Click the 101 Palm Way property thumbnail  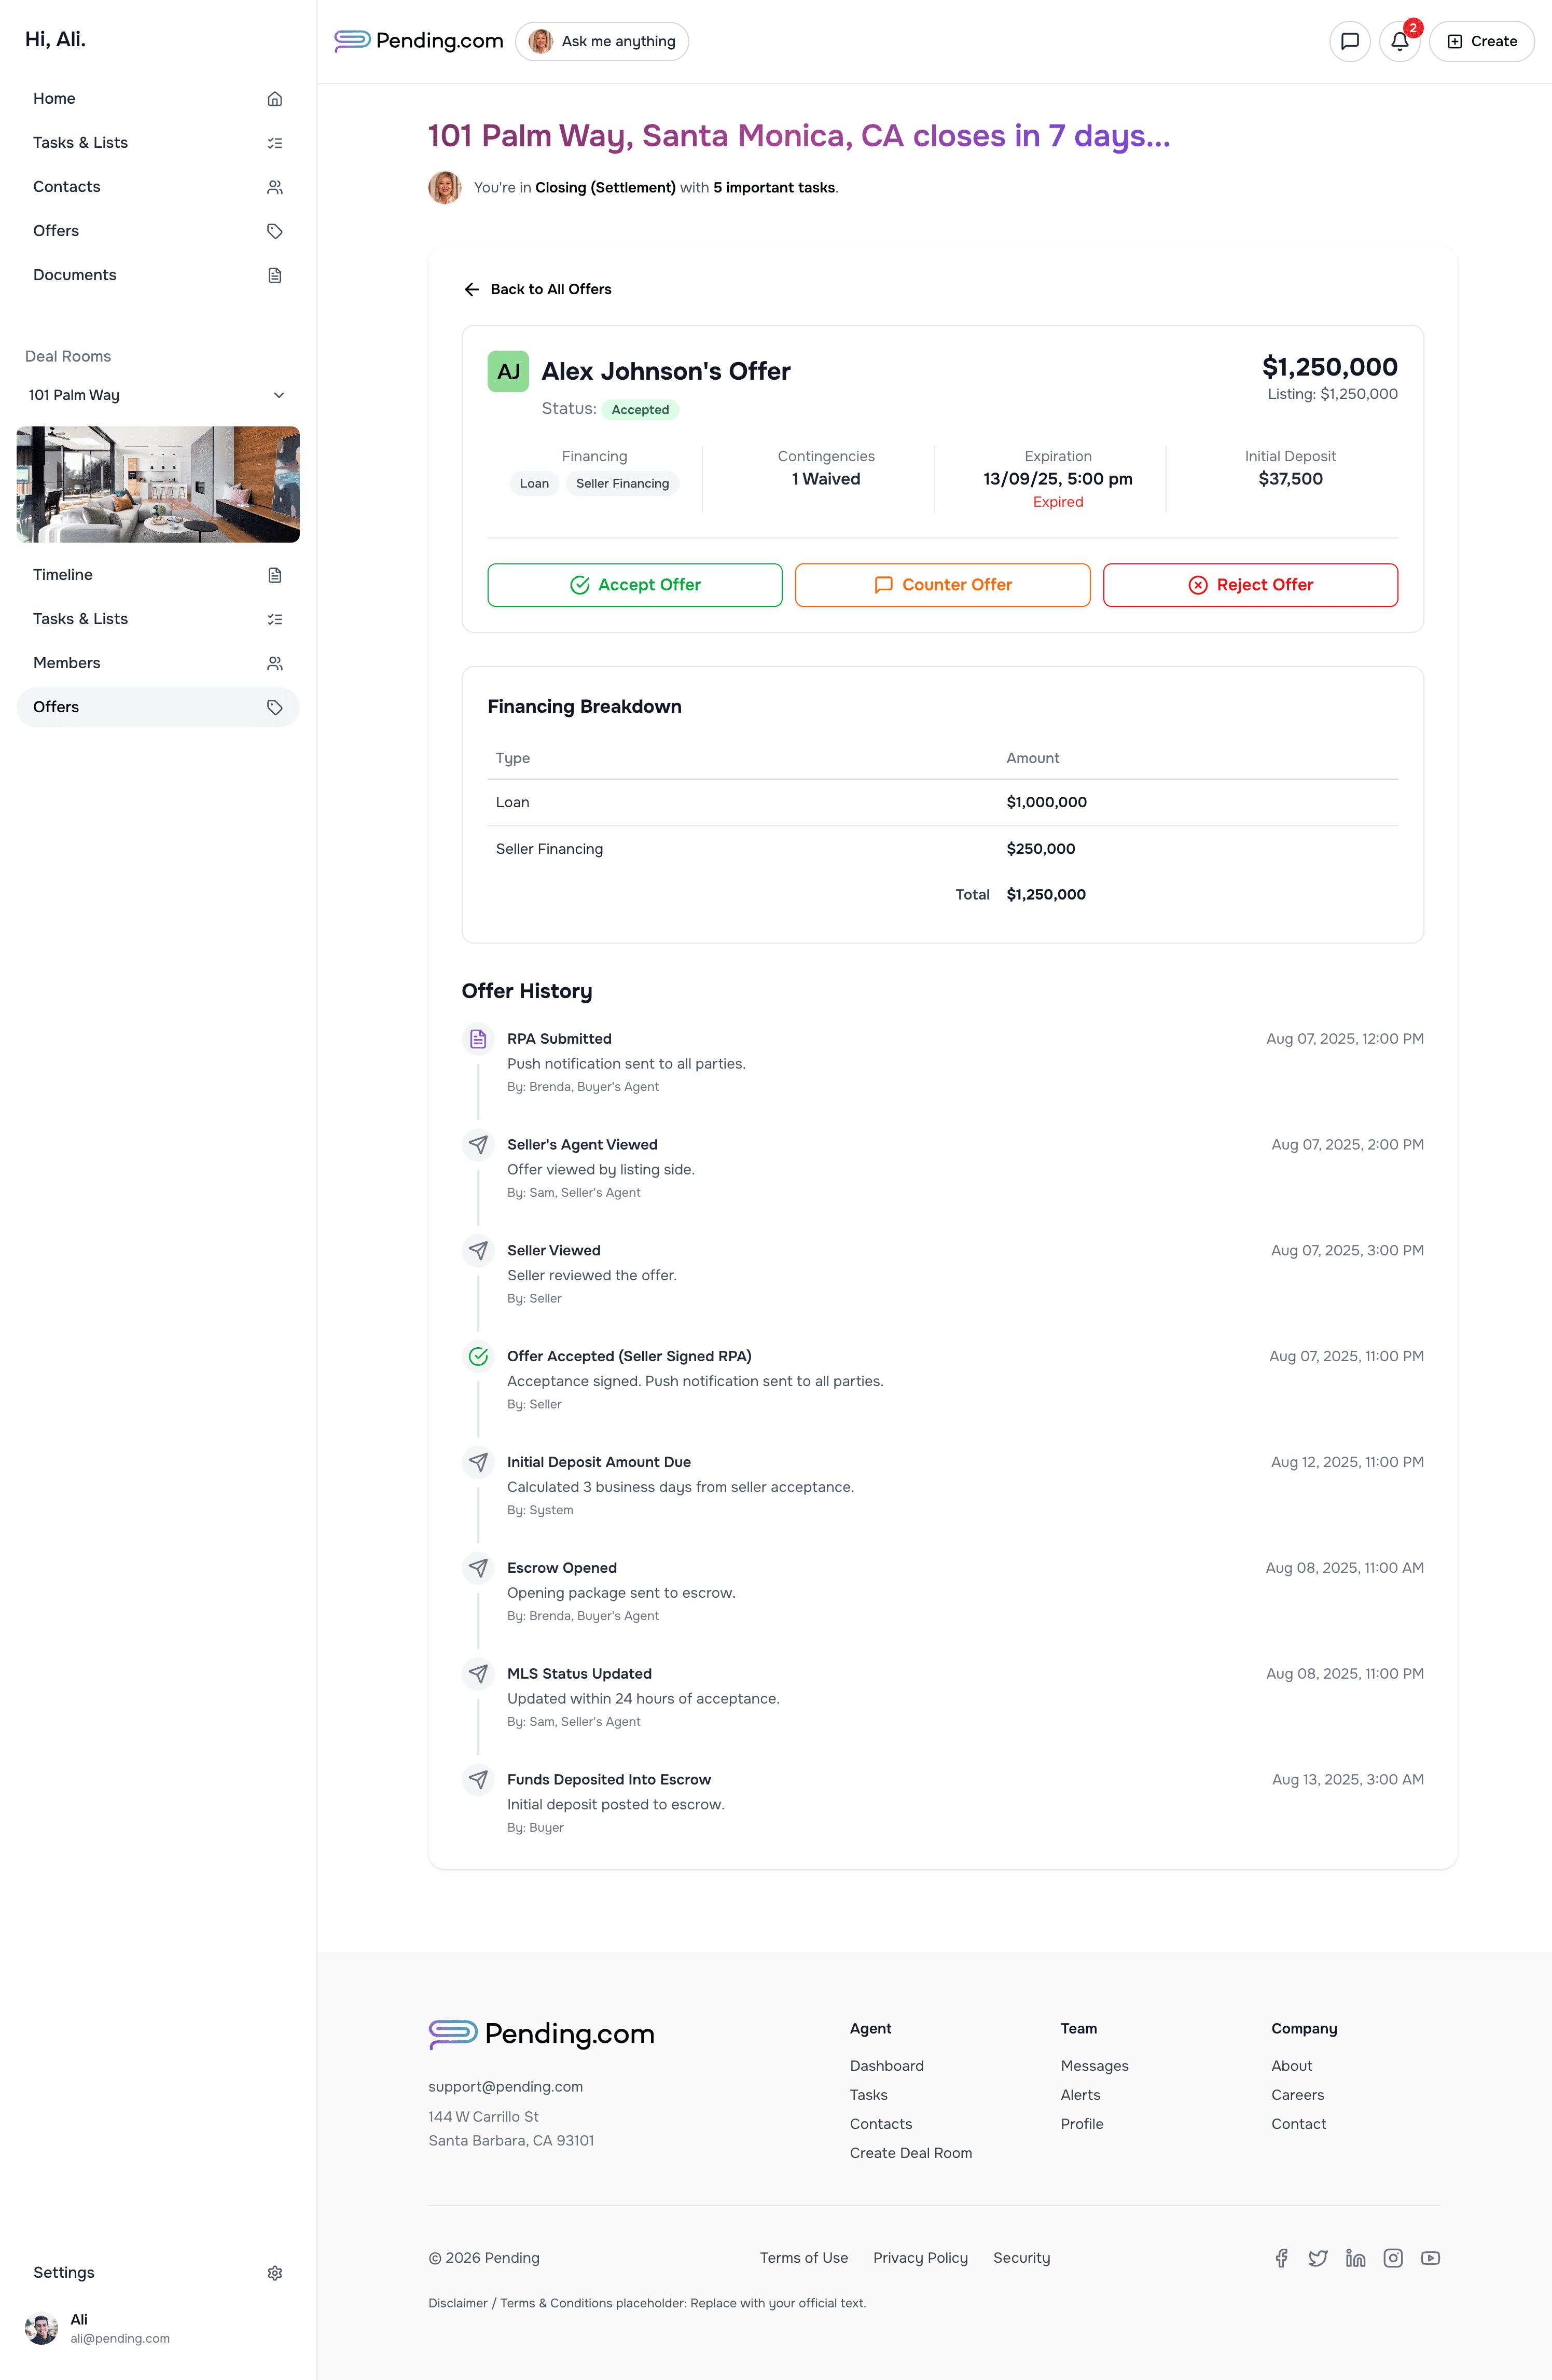coord(157,484)
